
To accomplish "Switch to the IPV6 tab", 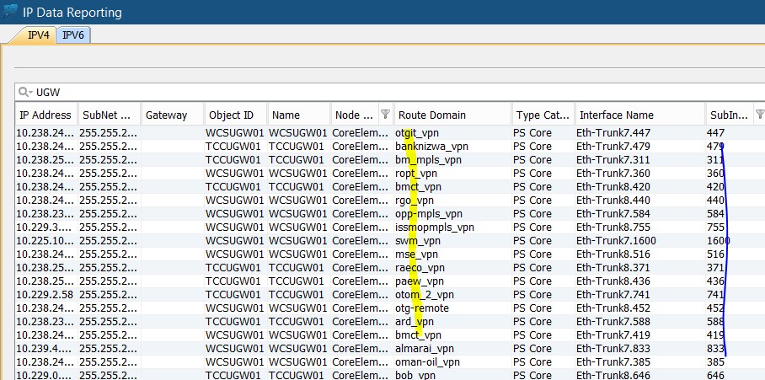I will (x=74, y=35).
